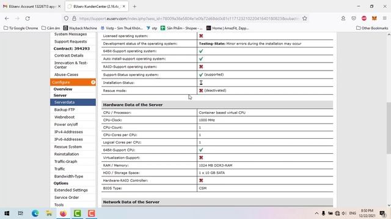Screen dimensions: 391x219
Task: Open IPv6-Addresses page
Action: (68, 139)
